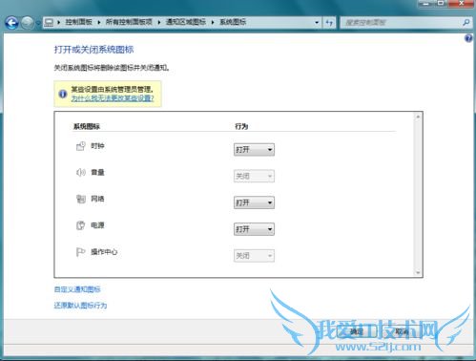The height and width of the screenshot is (361, 476).
Task: Open the 电源 behavior dropdown
Action: tap(254, 229)
